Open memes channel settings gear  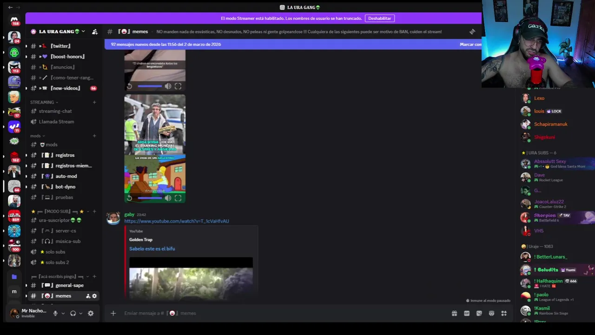[x=94, y=296]
